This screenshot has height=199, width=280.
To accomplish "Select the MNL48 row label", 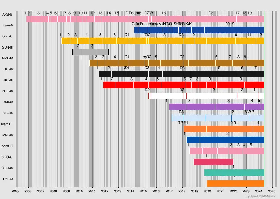I will pos(7,135).
